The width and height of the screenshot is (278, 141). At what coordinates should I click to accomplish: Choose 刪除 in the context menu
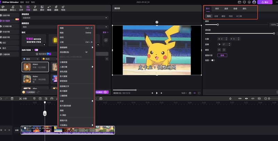pos(76,33)
